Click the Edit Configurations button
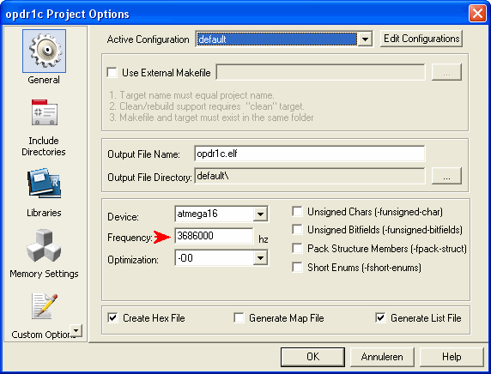 (x=421, y=39)
